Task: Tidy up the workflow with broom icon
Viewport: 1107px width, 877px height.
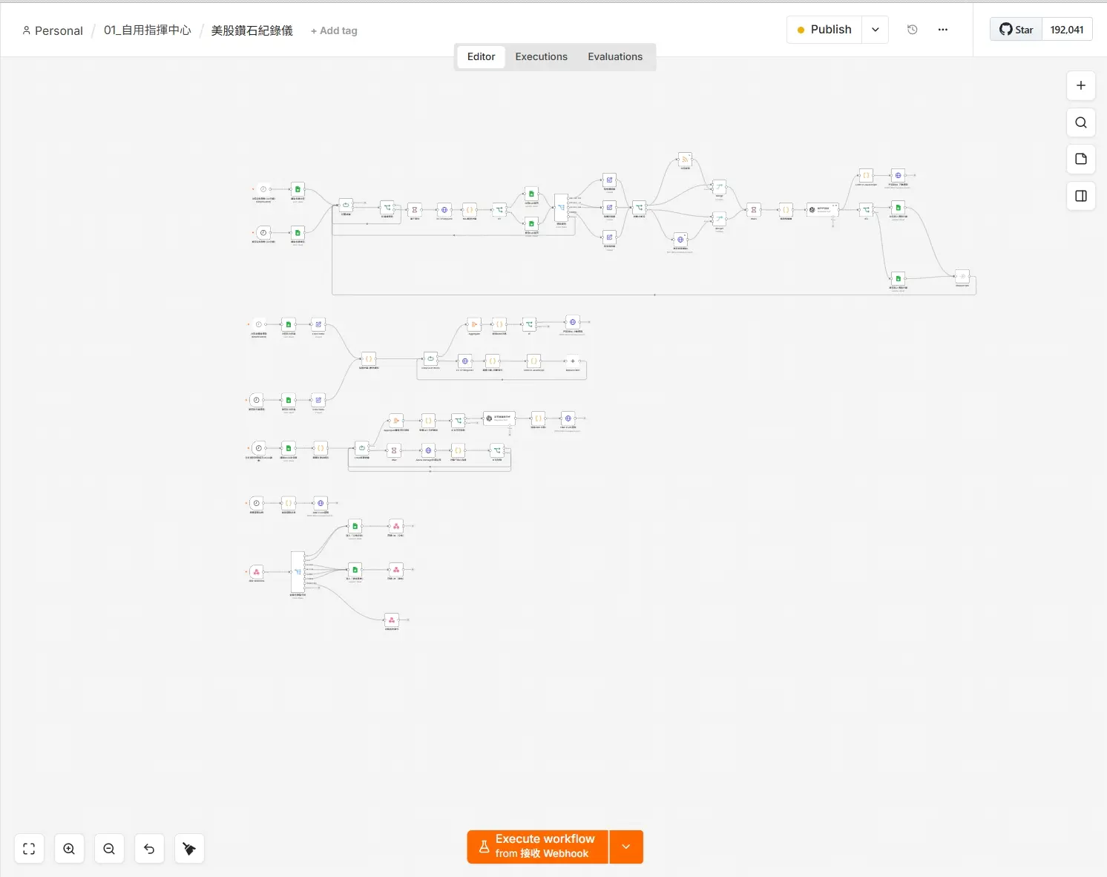Action: click(189, 849)
